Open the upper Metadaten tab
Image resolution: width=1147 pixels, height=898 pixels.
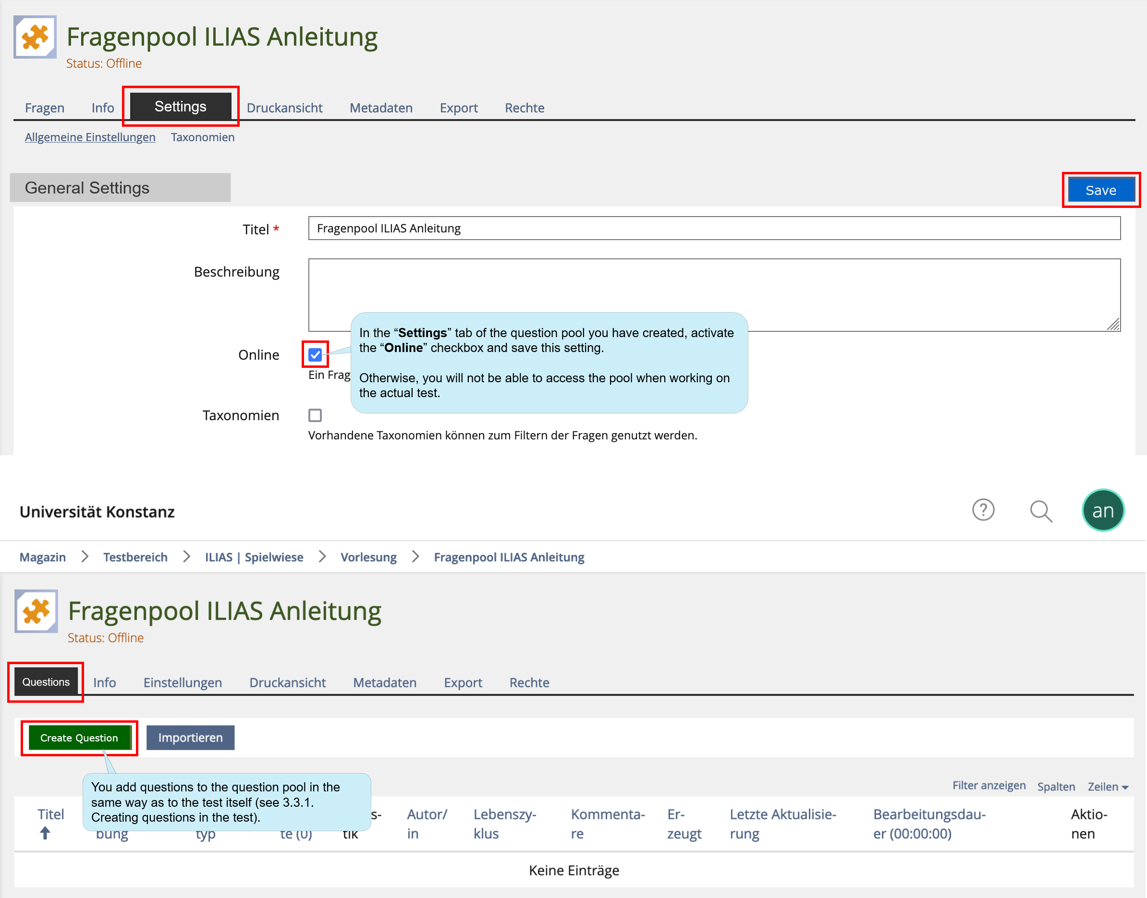click(x=381, y=108)
